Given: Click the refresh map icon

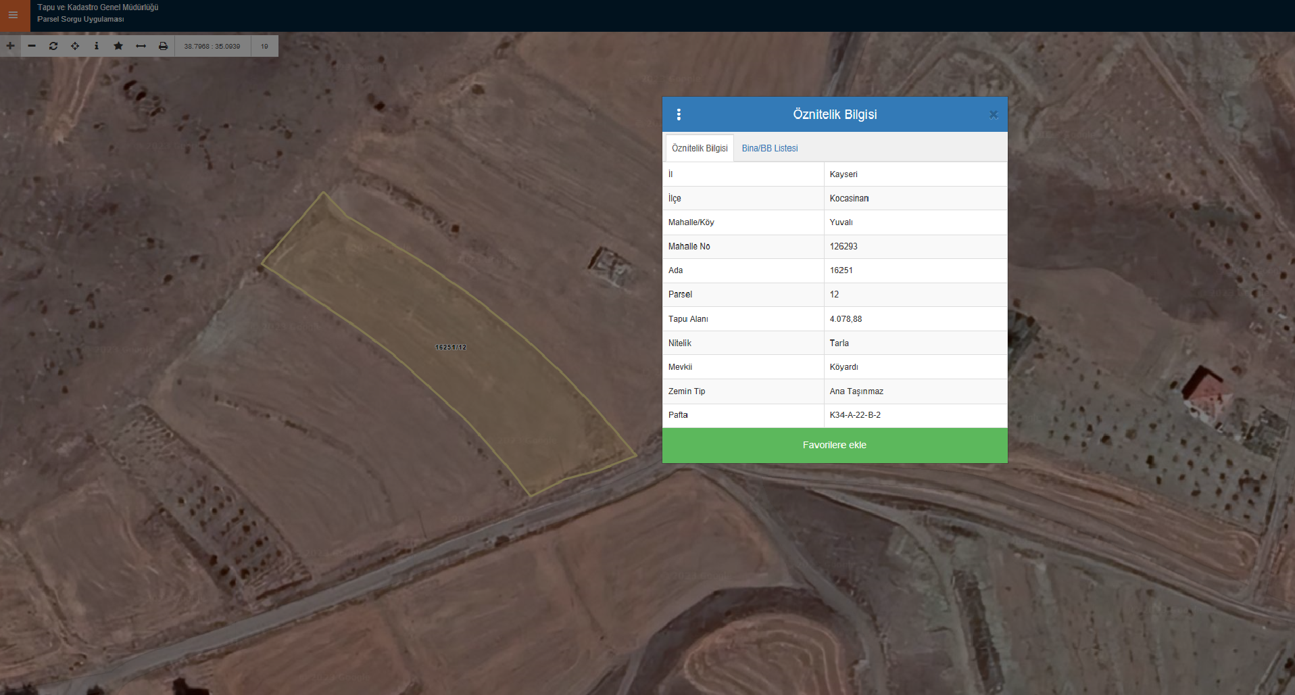Looking at the screenshot, I should [x=53, y=46].
